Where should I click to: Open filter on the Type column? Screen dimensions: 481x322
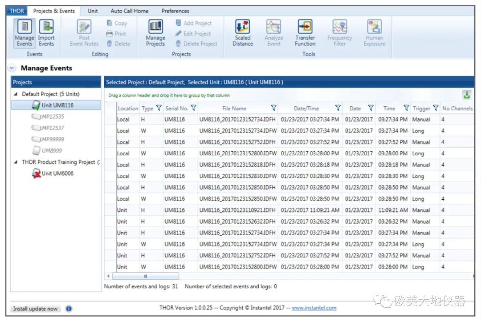click(159, 108)
